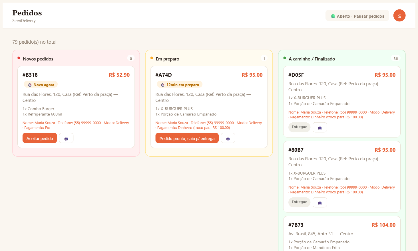
Task: Click 'Entregue' on order #80B7
Action: pyautogui.click(x=300, y=202)
